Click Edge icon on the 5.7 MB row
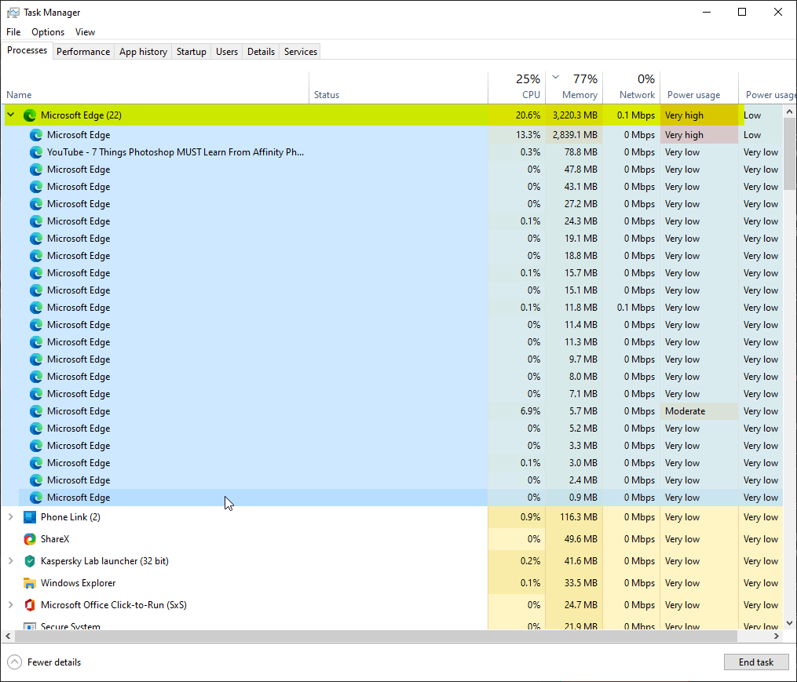Image resolution: width=797 pixels, height=682 pixels. [x=35, y=411]
